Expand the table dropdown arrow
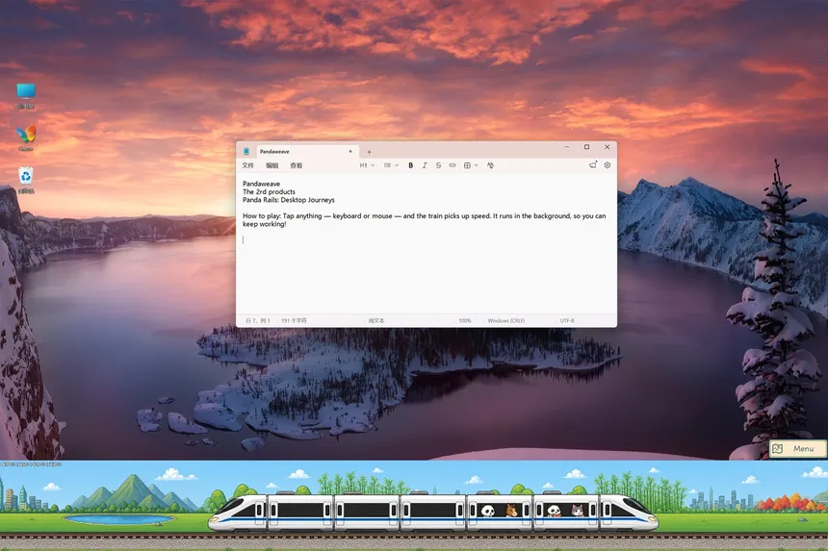This screenshot has height=551, width=828. click(477, 165)
